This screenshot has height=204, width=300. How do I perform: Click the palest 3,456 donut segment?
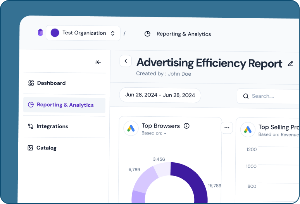(163, 169)
